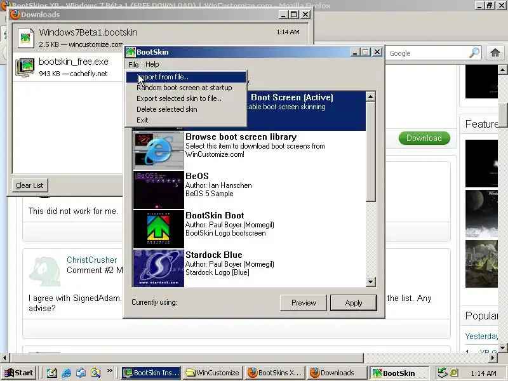
Task: Open the green landscape featured thumbnail
Action: click(481, 264)
